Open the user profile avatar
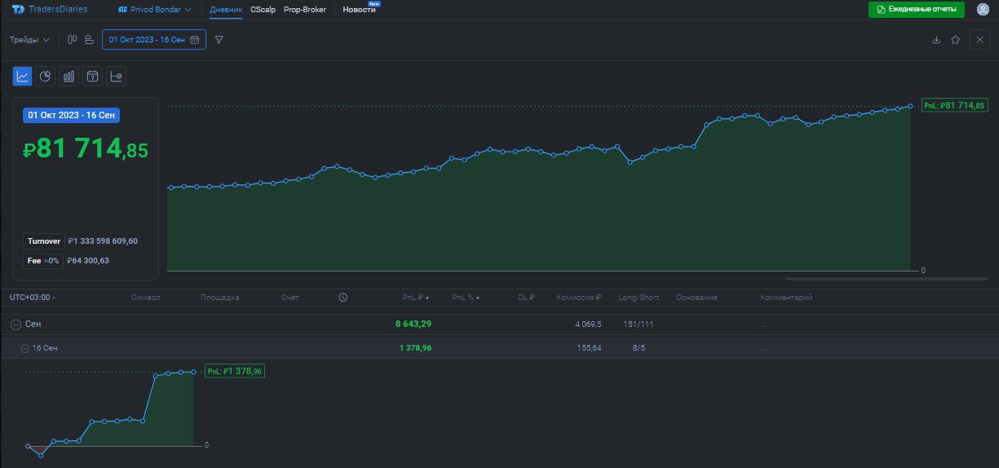The height and width of the screenshot is (468, 999). point(983,10)
